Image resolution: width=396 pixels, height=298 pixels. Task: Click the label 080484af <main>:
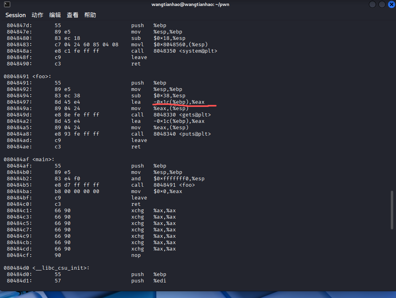click(29, 159)
